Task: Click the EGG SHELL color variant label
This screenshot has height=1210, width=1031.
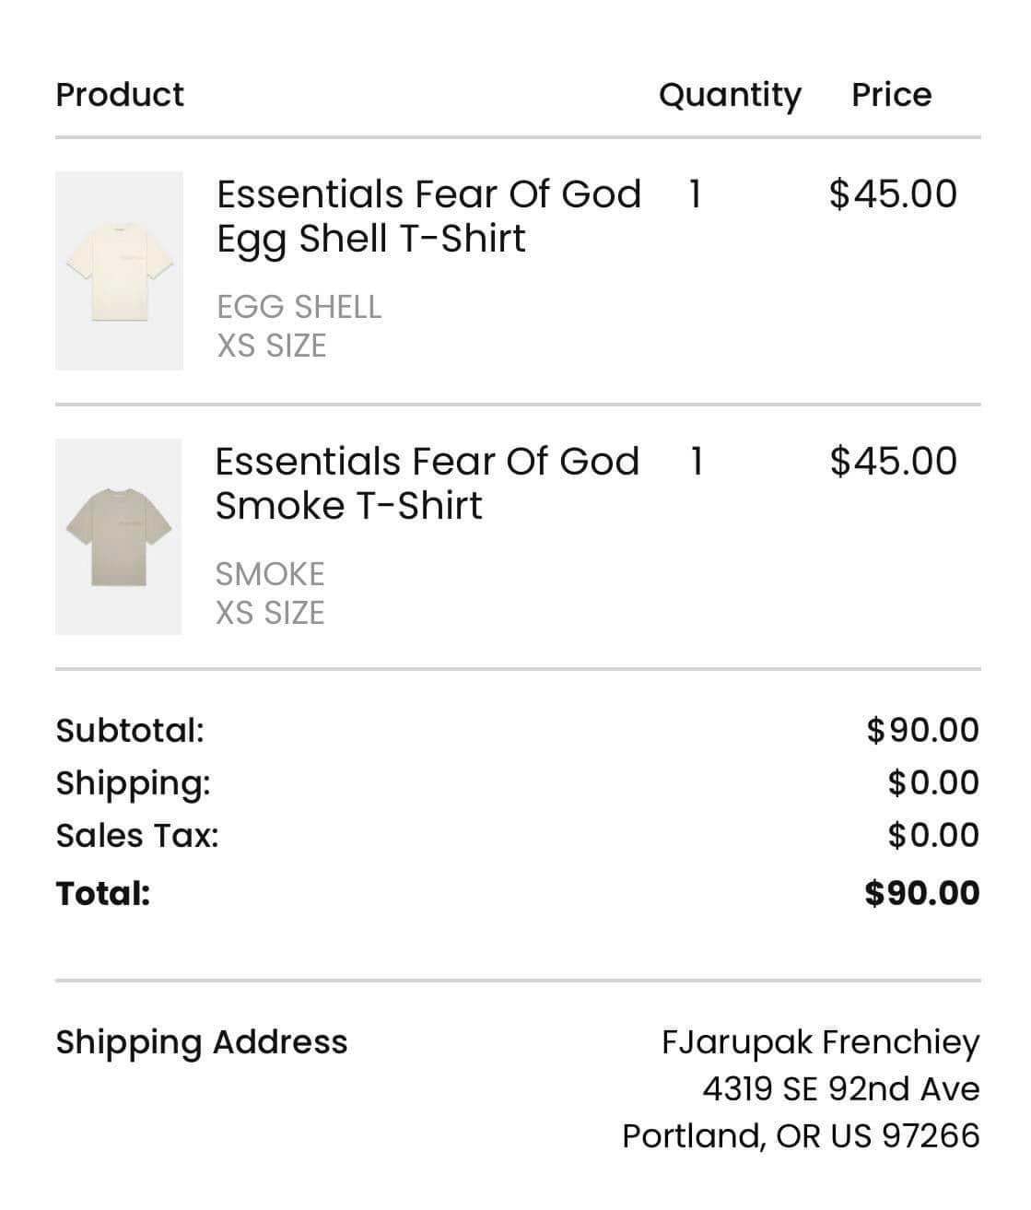Action: point(299,307)
